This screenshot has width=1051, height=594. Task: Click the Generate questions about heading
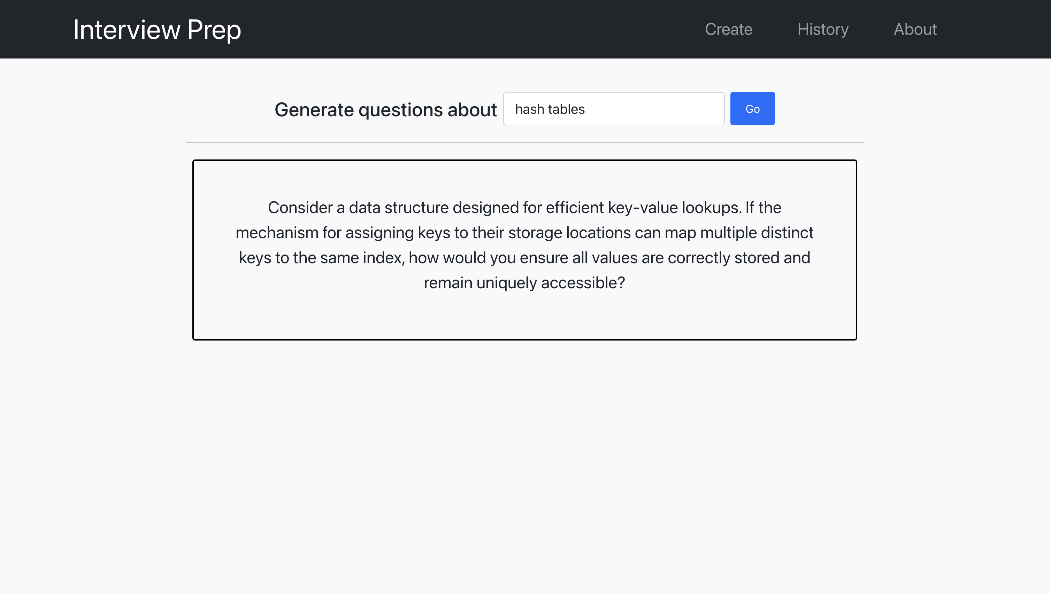click(x=385, y=110)
